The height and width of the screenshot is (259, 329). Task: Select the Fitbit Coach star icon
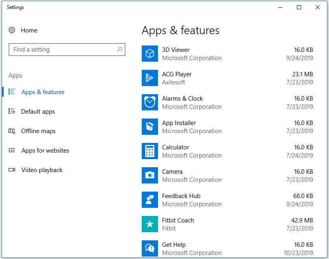[x=150, y=224]
